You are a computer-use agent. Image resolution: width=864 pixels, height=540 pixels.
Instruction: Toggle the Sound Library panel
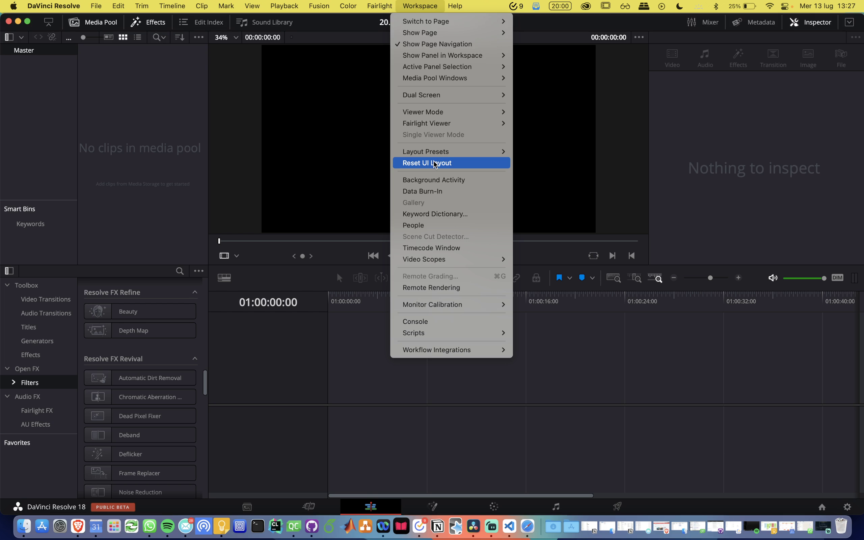point(265,22)
